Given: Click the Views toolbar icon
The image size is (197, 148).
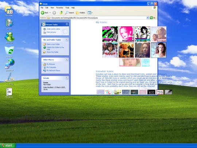Looking at the screenshot, I should click(x=89, y=13).
